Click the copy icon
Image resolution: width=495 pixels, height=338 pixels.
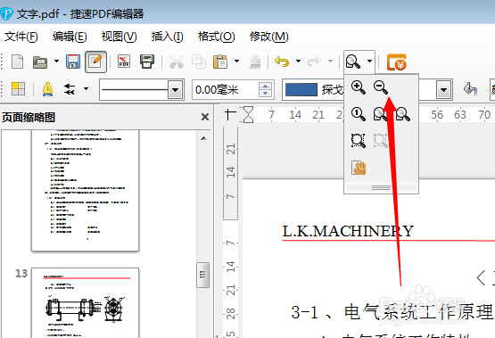coord(199,62)
